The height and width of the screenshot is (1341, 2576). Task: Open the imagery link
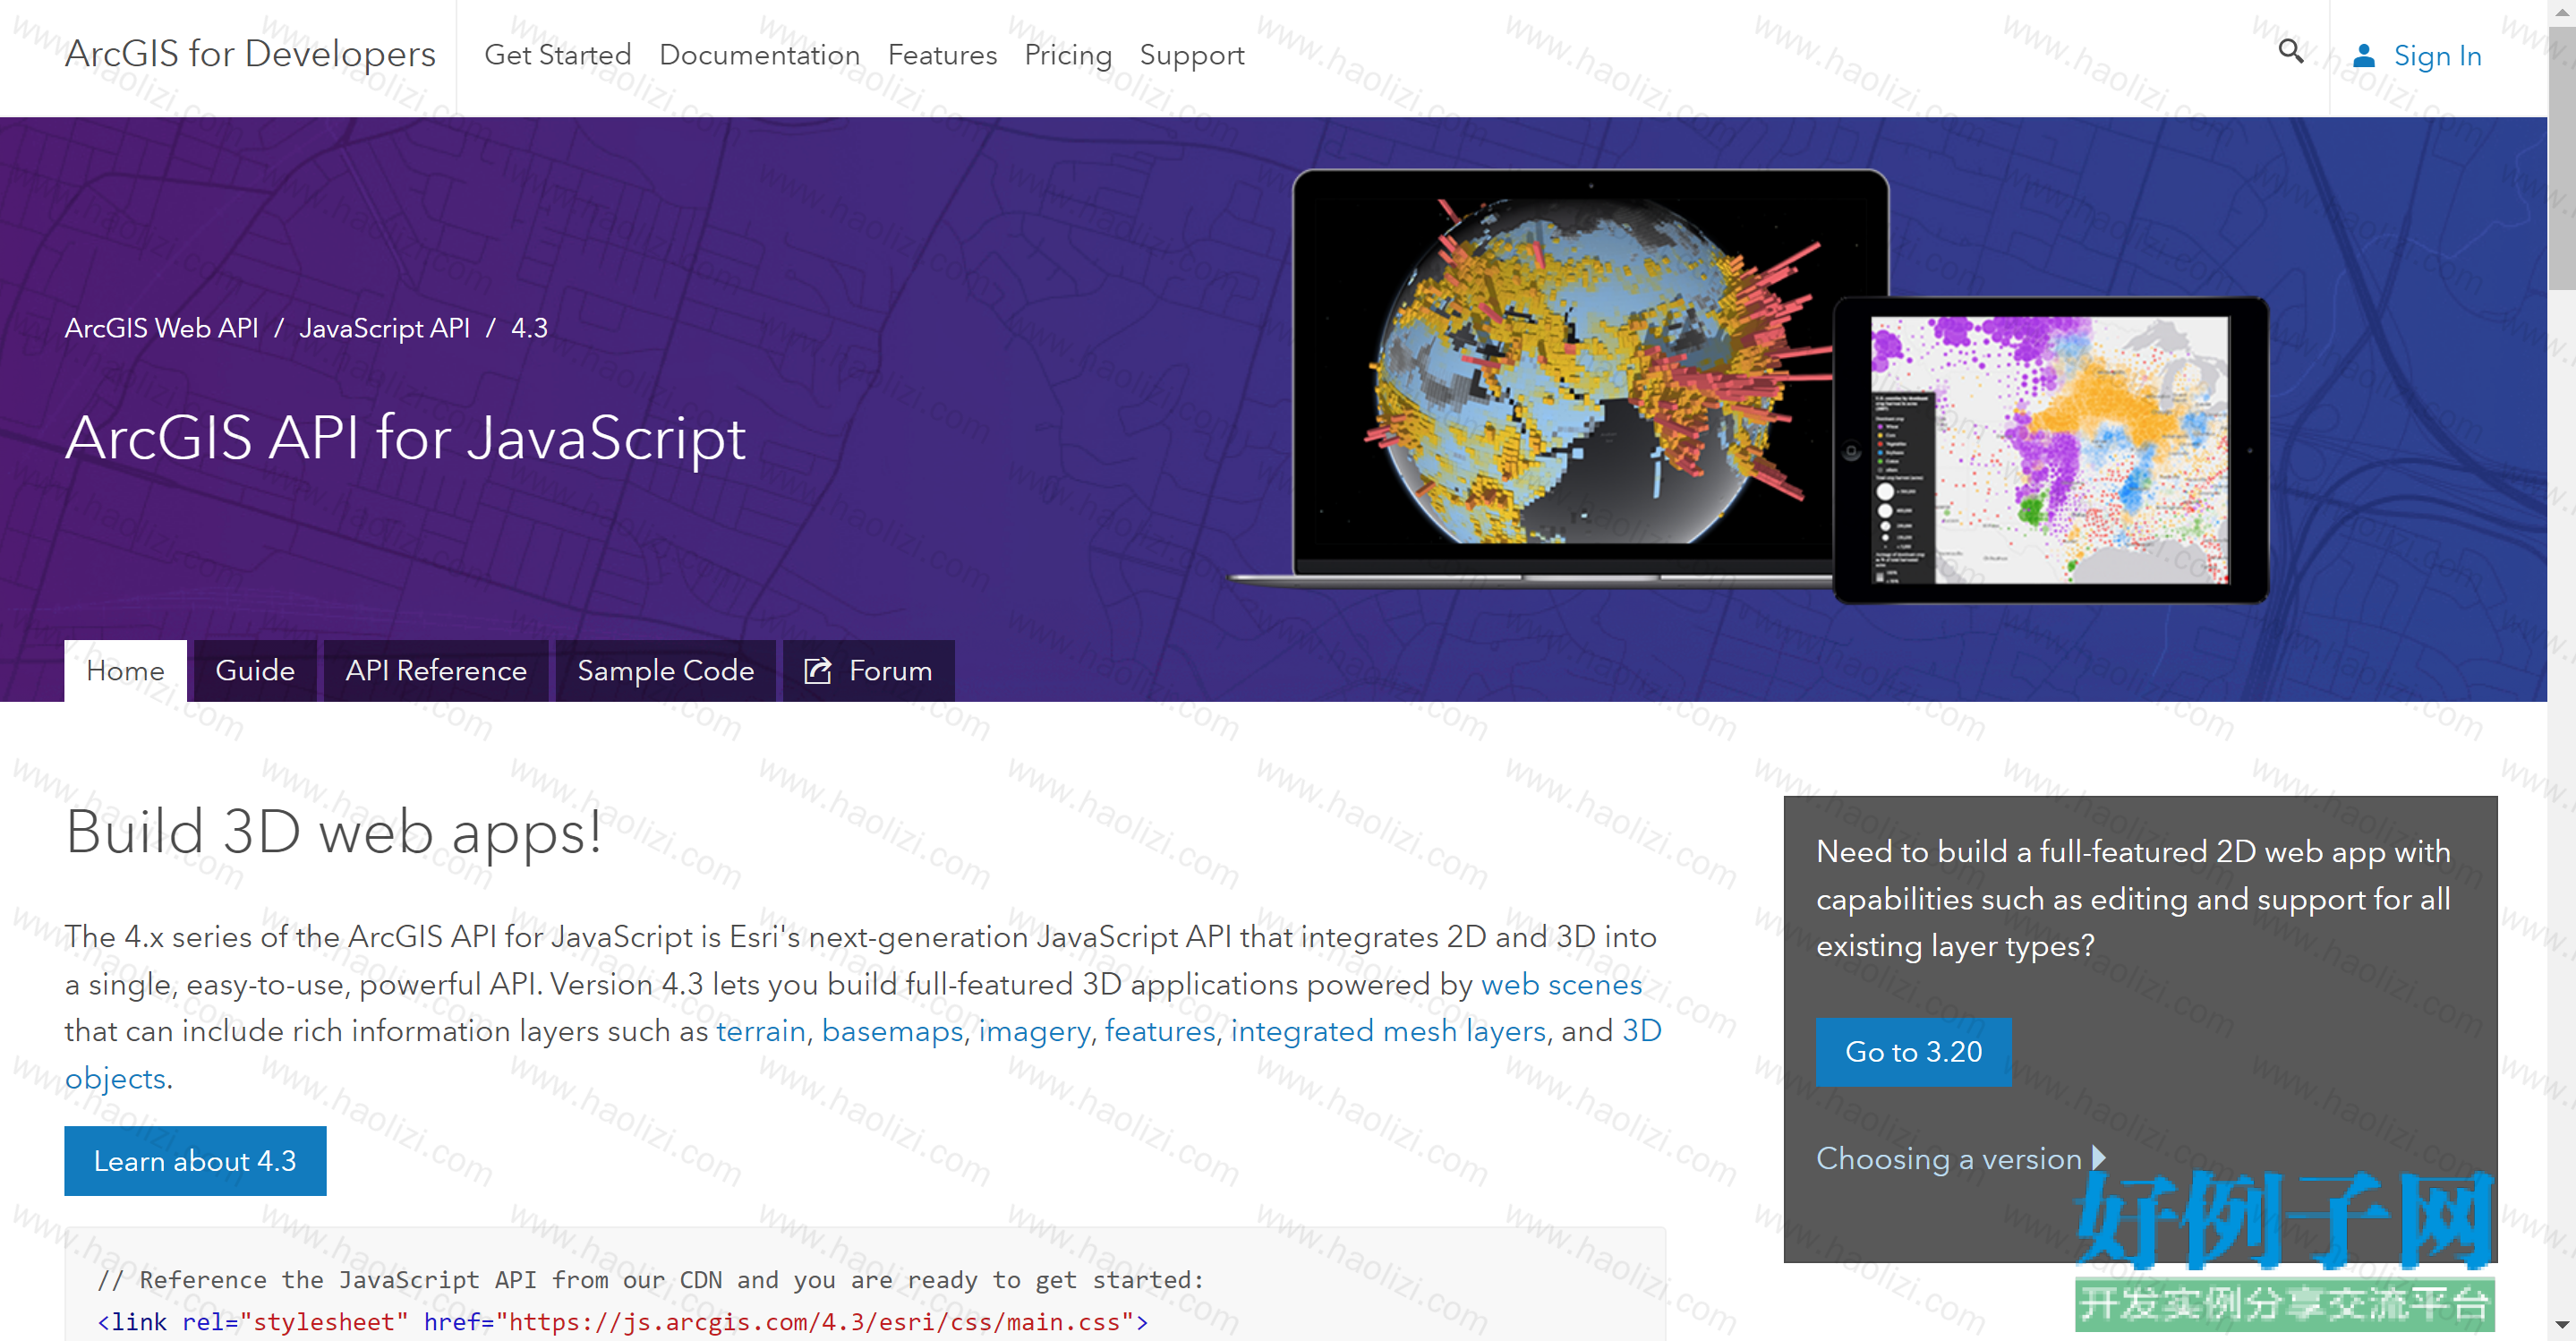pyautogui.click(x=1034, y=1031)
